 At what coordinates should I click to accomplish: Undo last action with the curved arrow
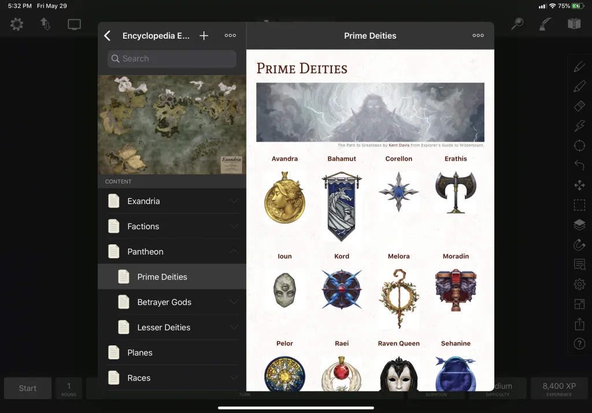tap(579, 165)
